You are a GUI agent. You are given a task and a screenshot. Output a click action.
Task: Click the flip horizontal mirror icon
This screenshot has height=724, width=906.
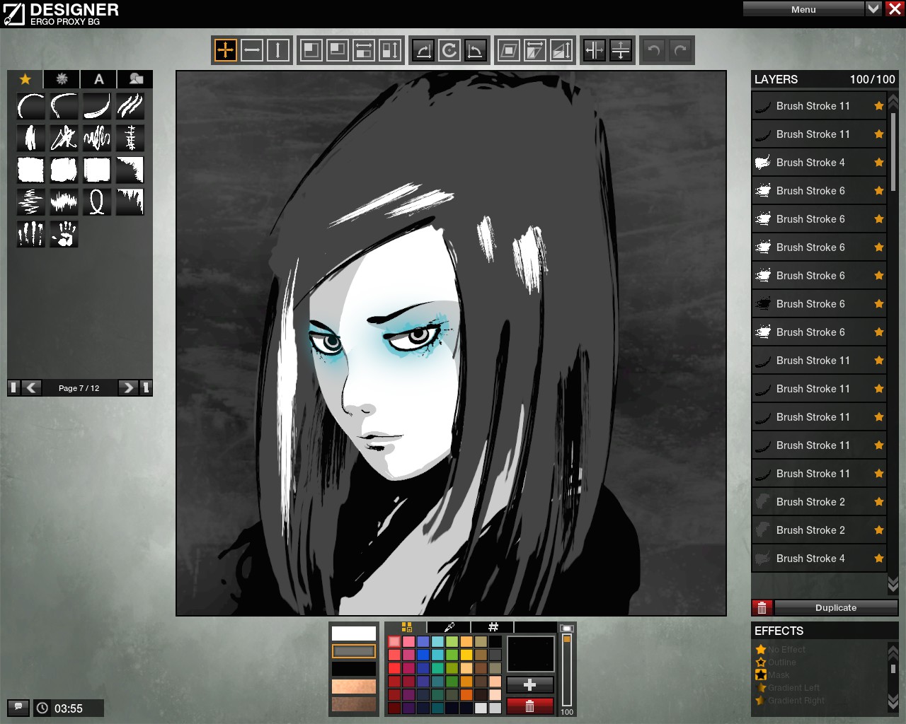point(595,50)
